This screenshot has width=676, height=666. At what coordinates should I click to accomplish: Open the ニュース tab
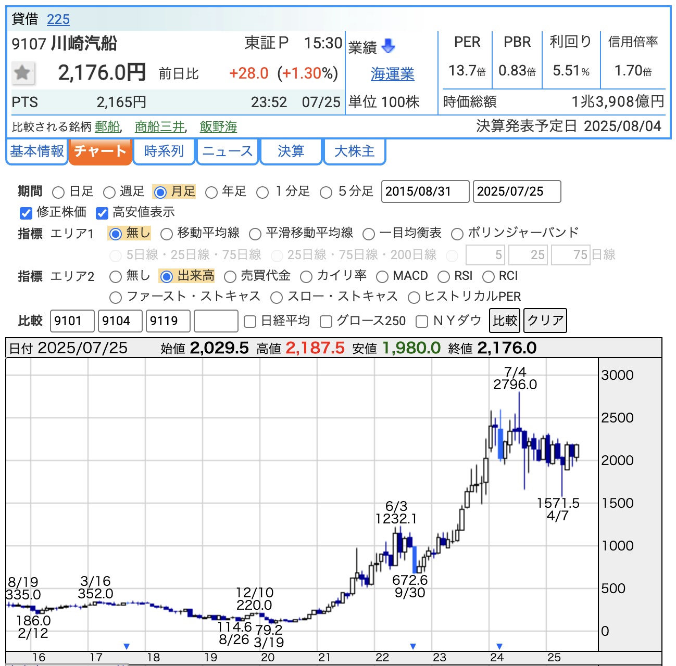(228, 151)
